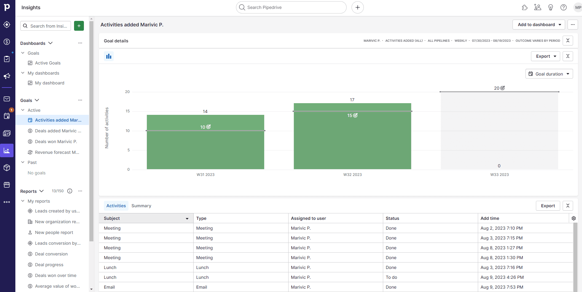The width and height of the screenshot is (582, 292).
Task: Open the Add to dashboard dropdown
Action: 539,25
